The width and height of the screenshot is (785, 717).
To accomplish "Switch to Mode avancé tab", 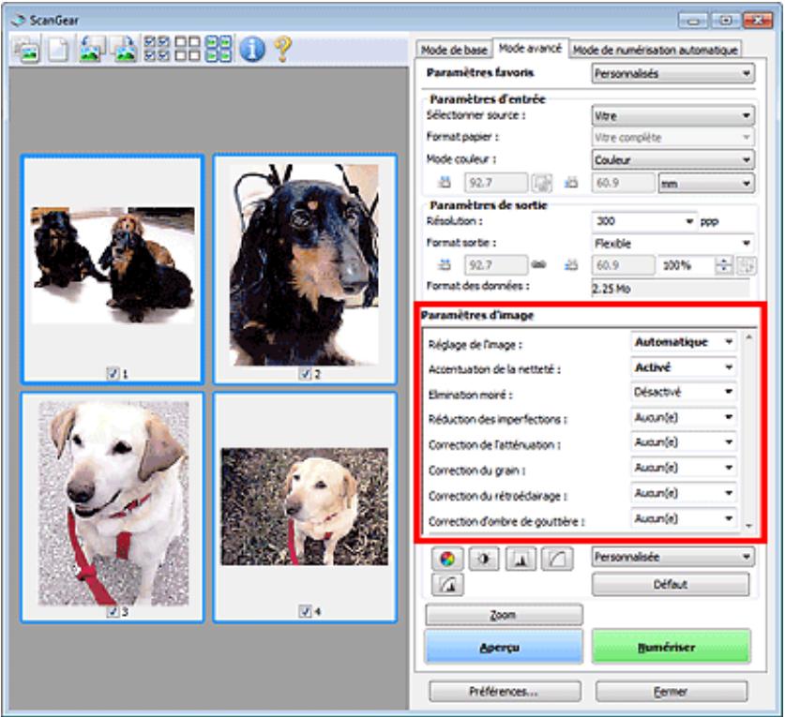I will coord(530,49).
